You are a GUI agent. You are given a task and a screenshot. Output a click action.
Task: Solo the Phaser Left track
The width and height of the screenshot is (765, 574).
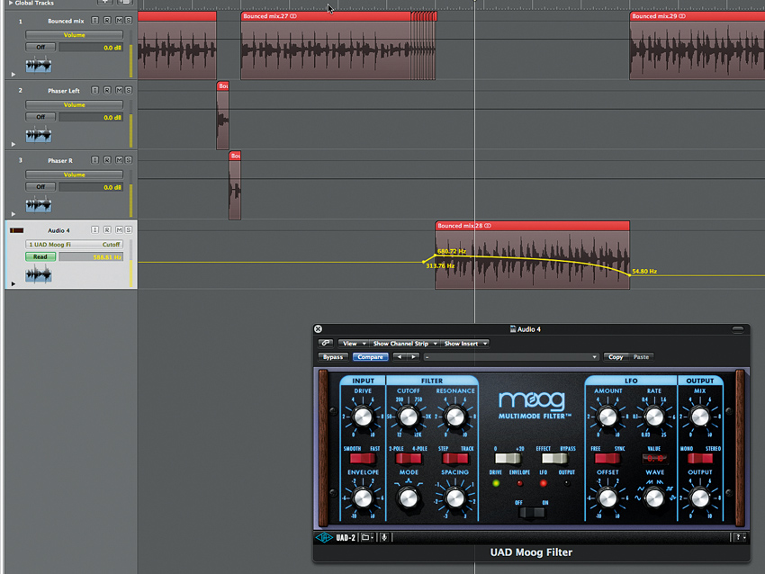(x=129, y=90)
